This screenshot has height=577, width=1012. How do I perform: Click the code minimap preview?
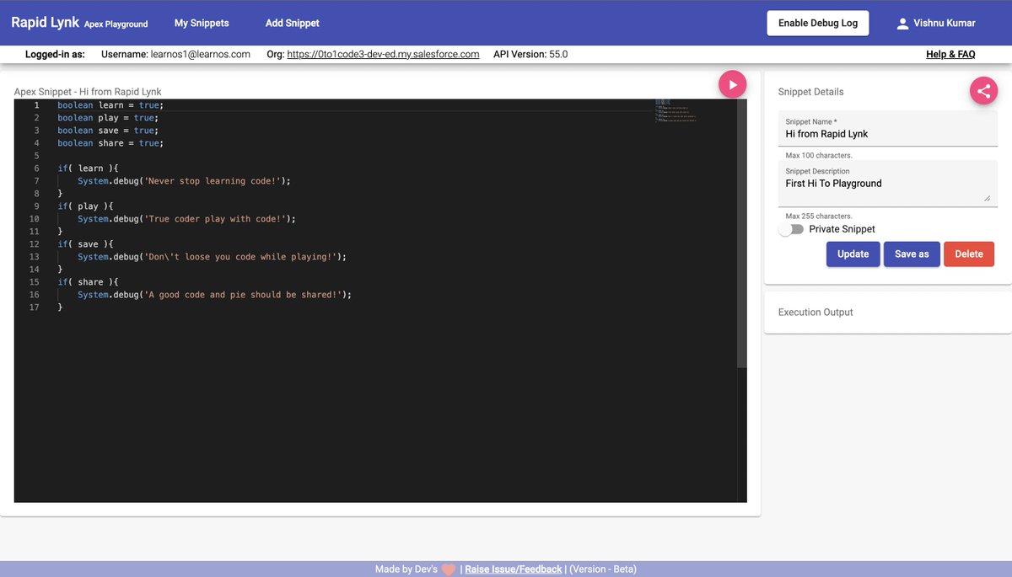676,110
